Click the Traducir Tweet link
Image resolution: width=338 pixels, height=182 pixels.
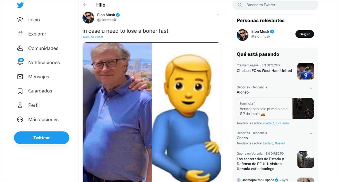click(93, 37)
